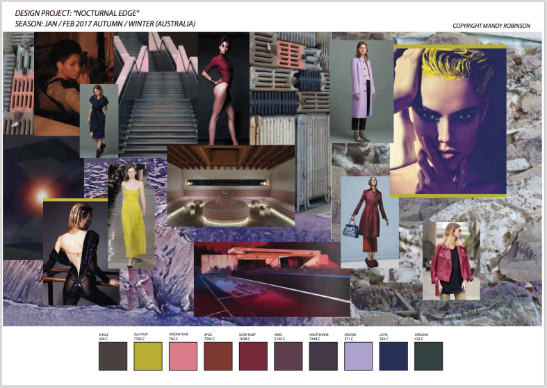Select the yellow strapless dress runway photo

[131, 216]
